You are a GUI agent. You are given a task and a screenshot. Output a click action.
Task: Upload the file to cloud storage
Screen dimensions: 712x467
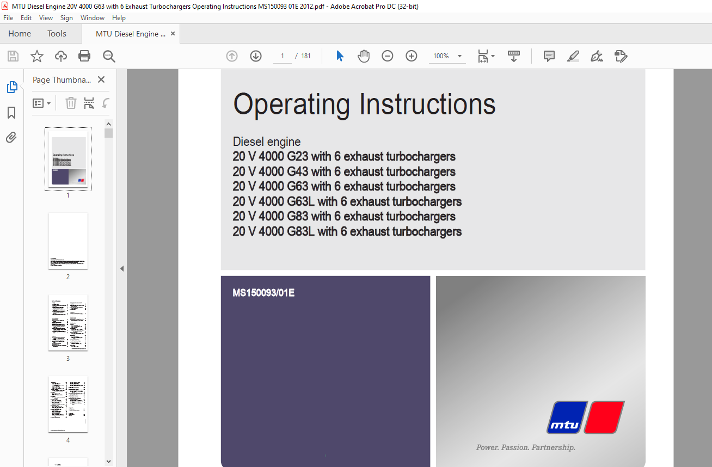pos(61,56)
